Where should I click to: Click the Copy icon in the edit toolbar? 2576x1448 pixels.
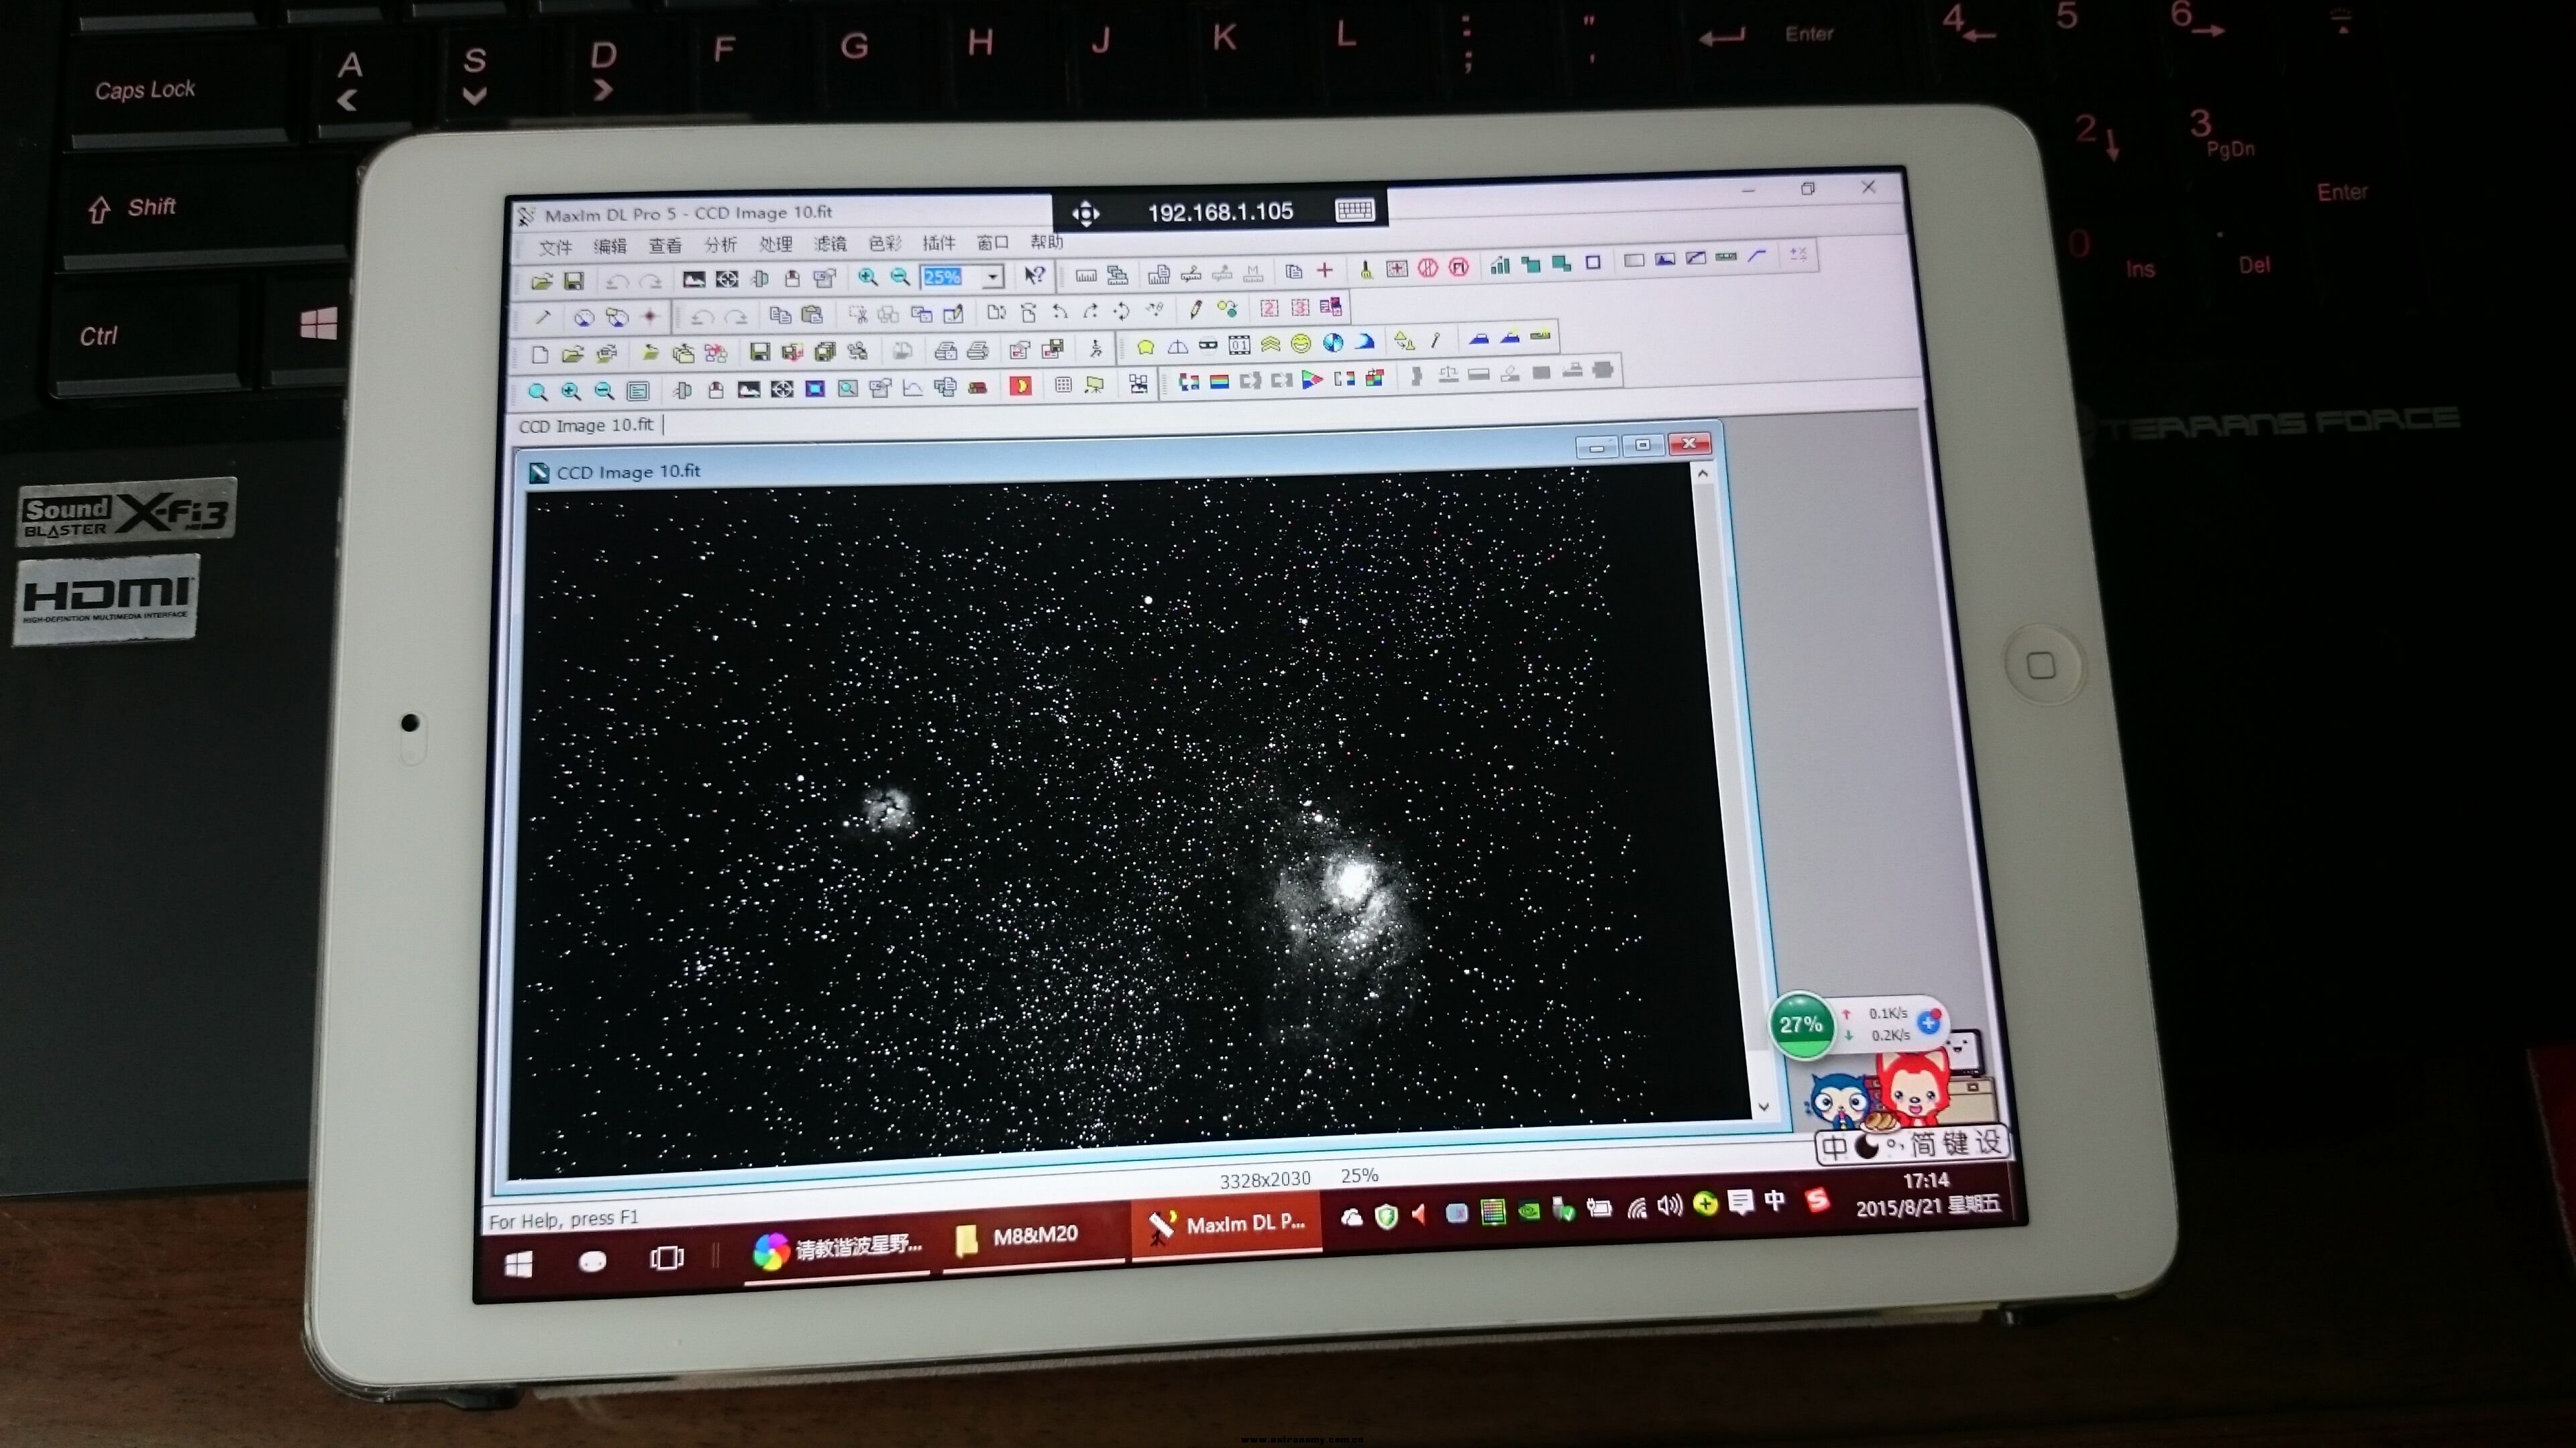pyautogui.click(x=780, y=315)
